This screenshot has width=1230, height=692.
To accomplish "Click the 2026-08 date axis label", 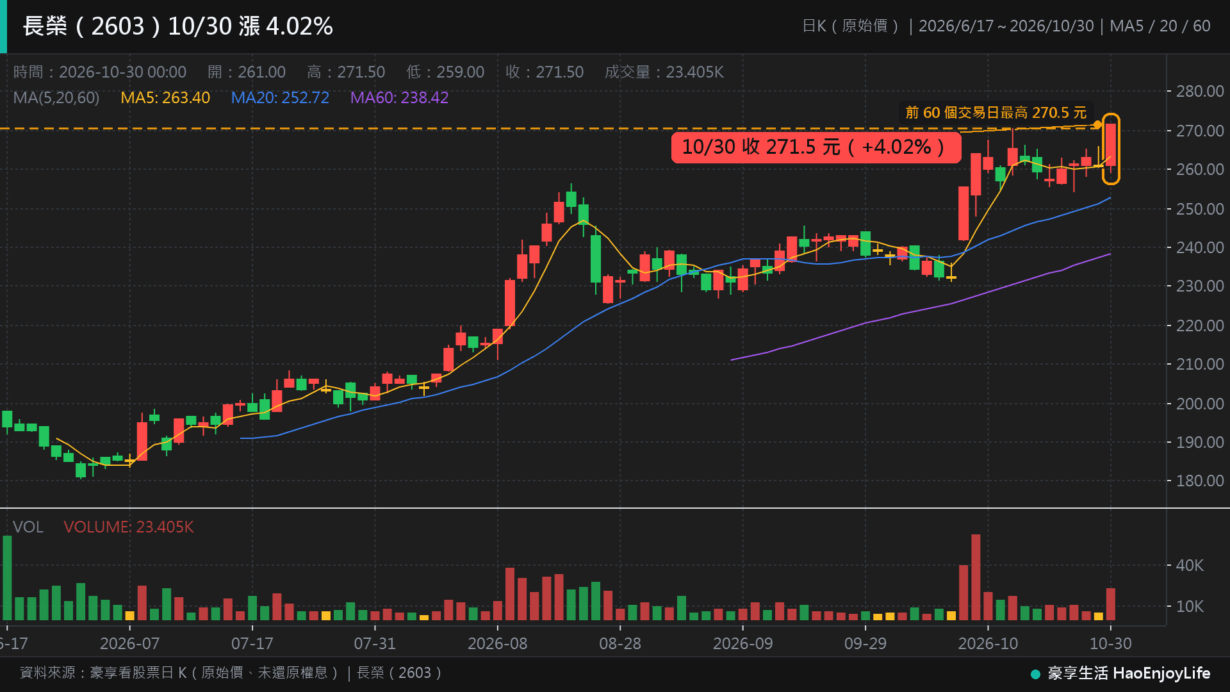I will pyautogui.click(x=498, y=644).
